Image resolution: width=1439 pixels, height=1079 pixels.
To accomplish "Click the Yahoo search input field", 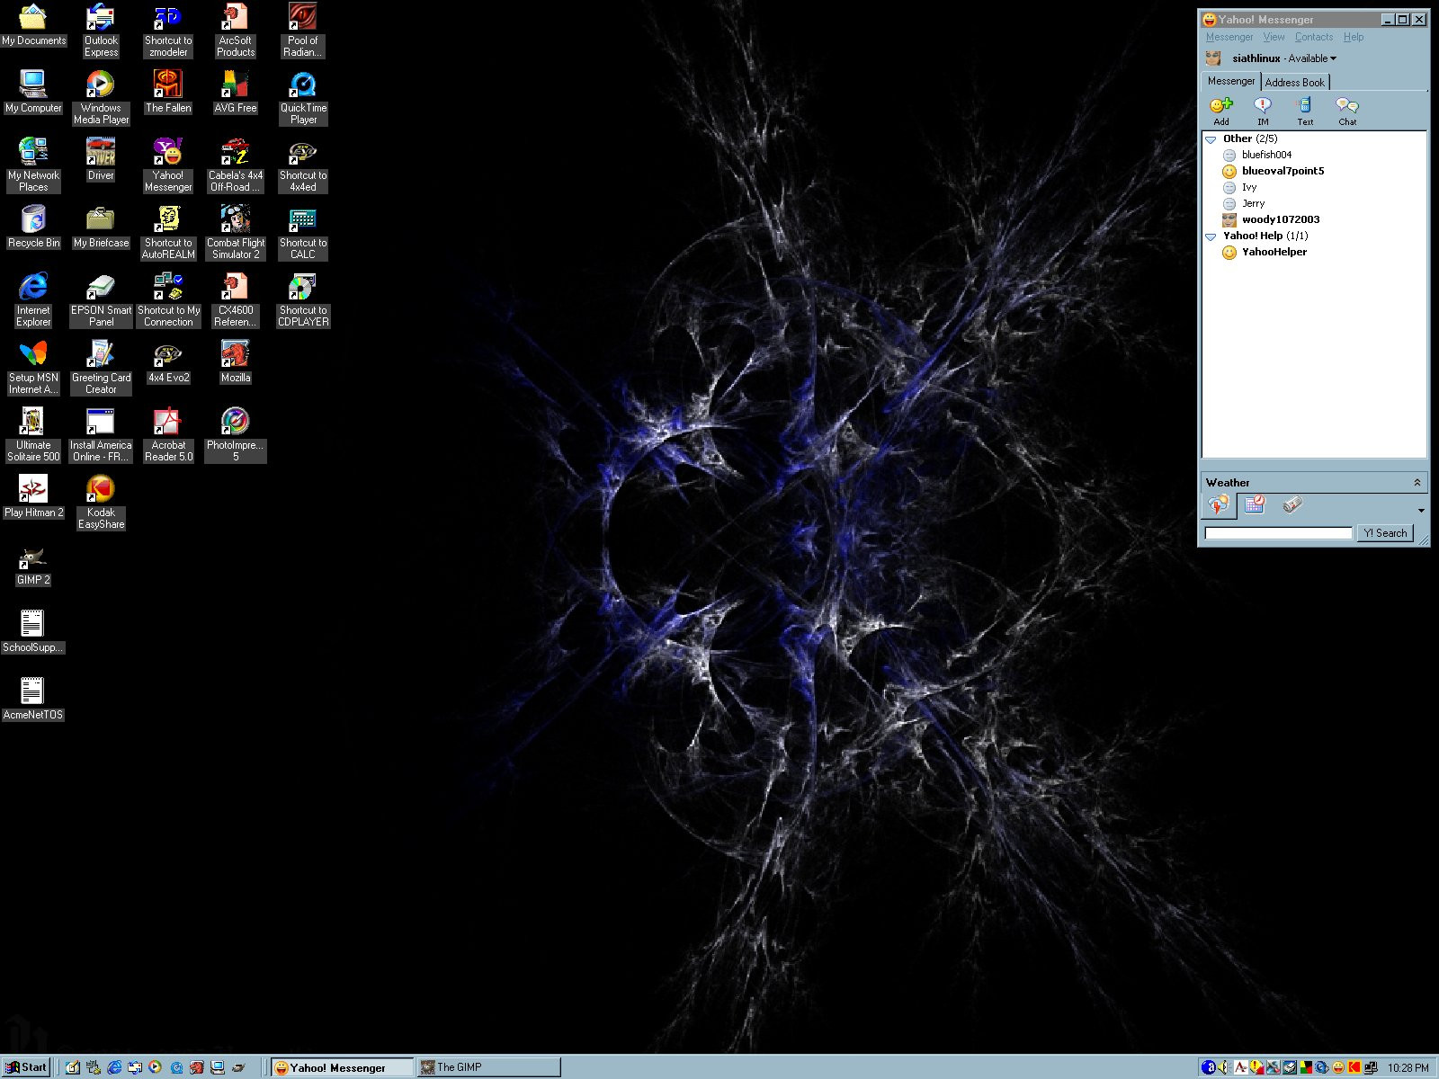I will click(1279, 533).
